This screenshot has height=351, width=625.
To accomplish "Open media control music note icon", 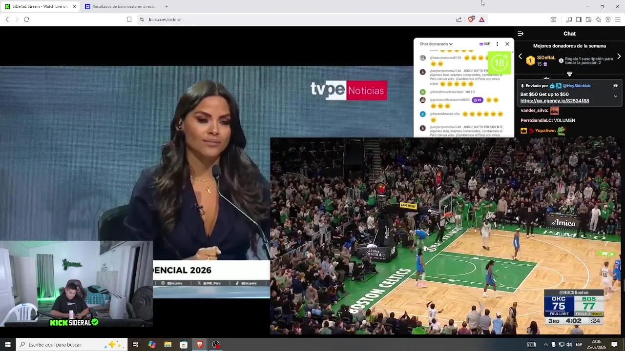I will (x=569, y=19).
